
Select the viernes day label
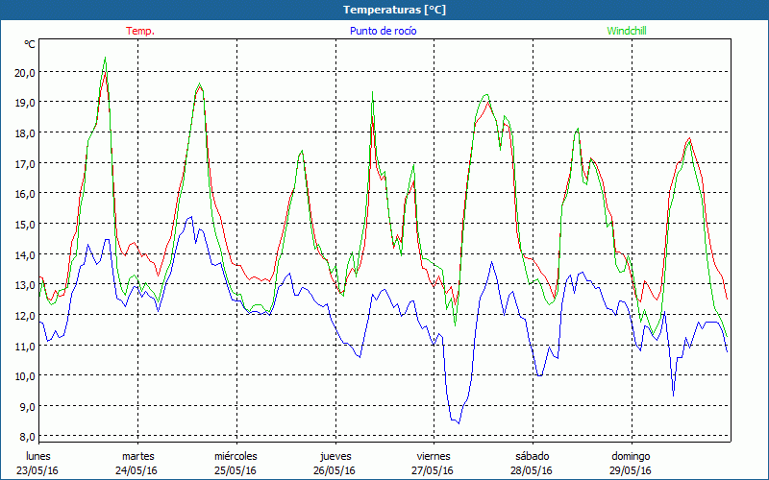click(x=434, y=456)
